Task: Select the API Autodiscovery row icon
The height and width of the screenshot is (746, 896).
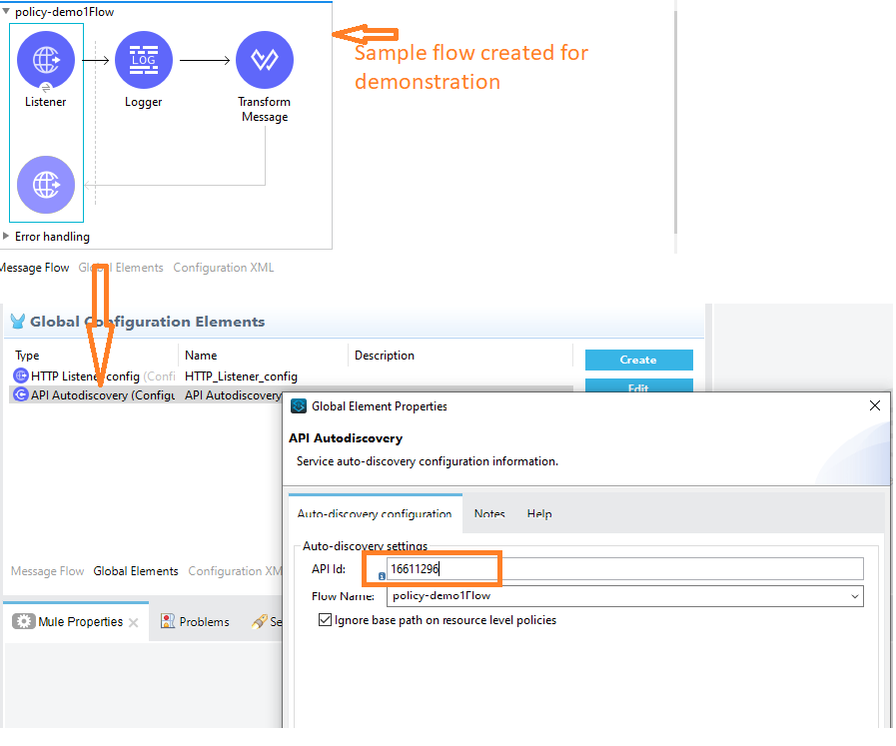Action: (21, 394)
